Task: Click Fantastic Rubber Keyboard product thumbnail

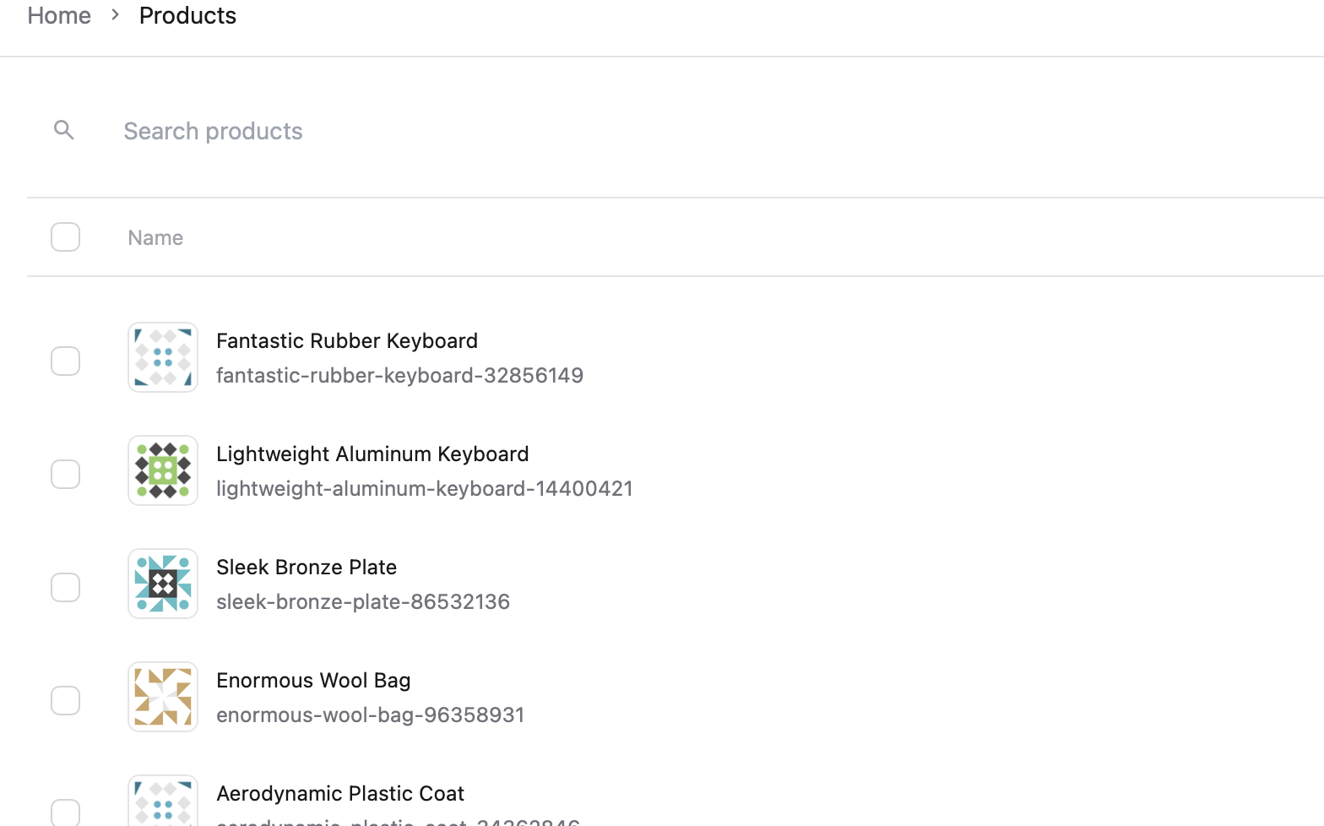Action: coord(163,357)
